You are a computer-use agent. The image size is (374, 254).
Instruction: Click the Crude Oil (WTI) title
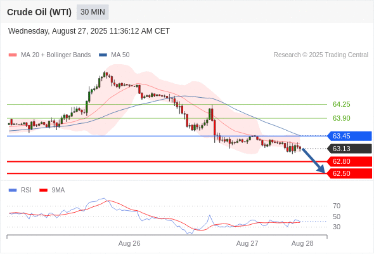pos(39,12)
